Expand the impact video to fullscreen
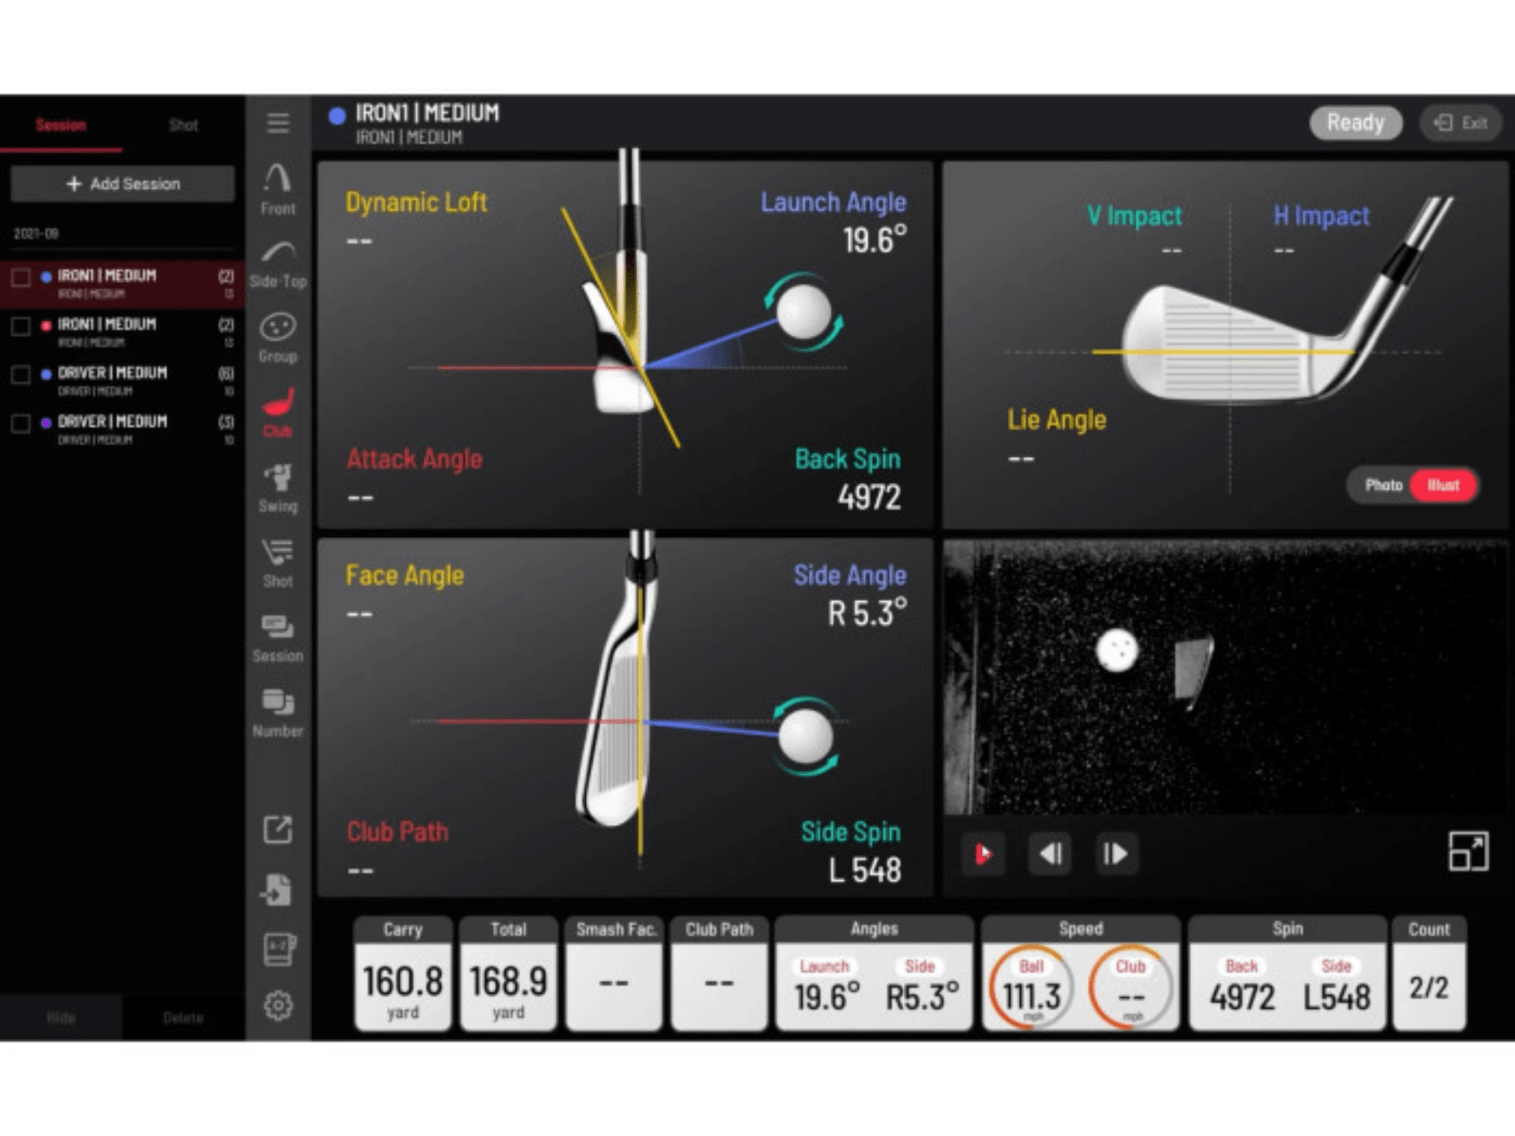Screen dimensions: 1515x1136 click(1468, 851)
